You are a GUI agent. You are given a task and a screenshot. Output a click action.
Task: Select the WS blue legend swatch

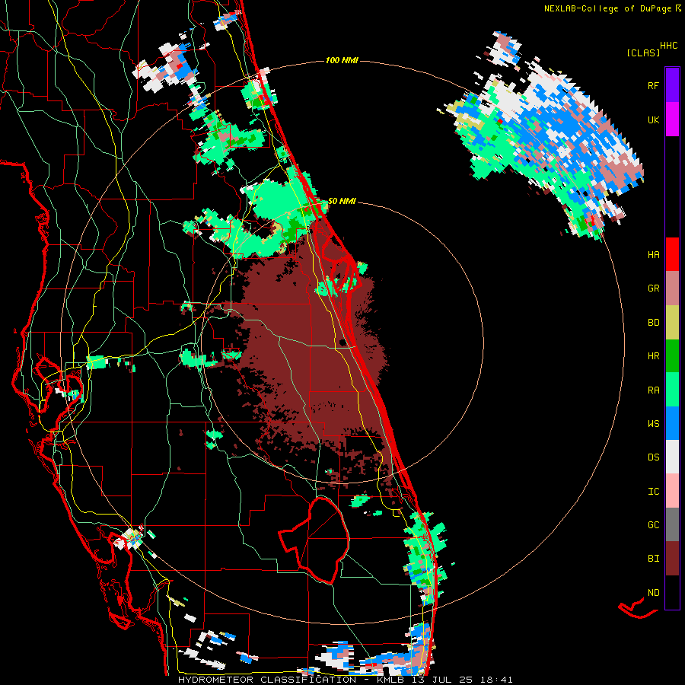672,423
